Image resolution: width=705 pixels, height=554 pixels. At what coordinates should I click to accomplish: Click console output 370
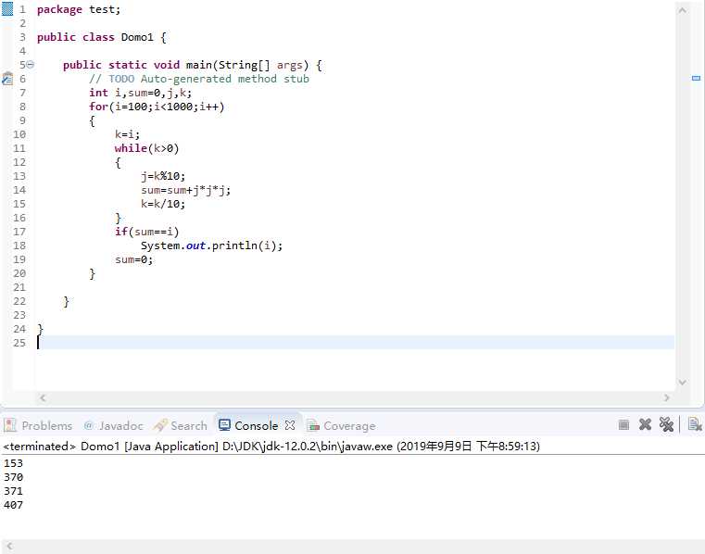pos(13,477)
